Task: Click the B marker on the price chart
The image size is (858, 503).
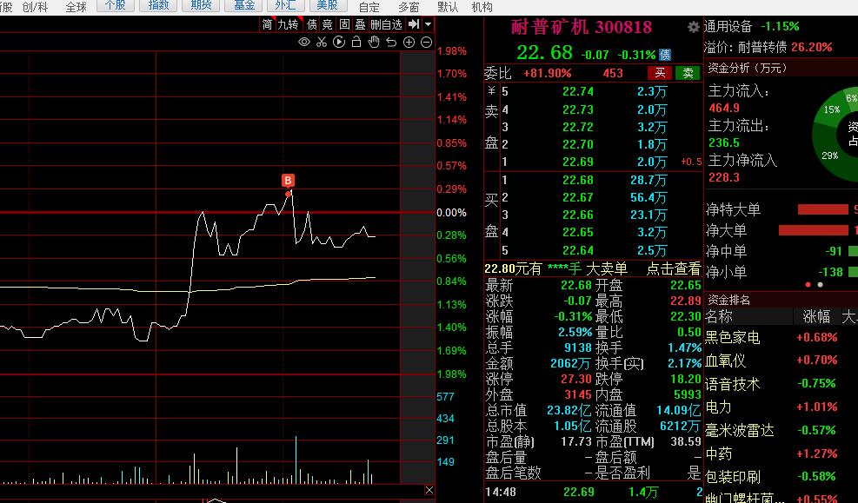Action: click(288, 181)
